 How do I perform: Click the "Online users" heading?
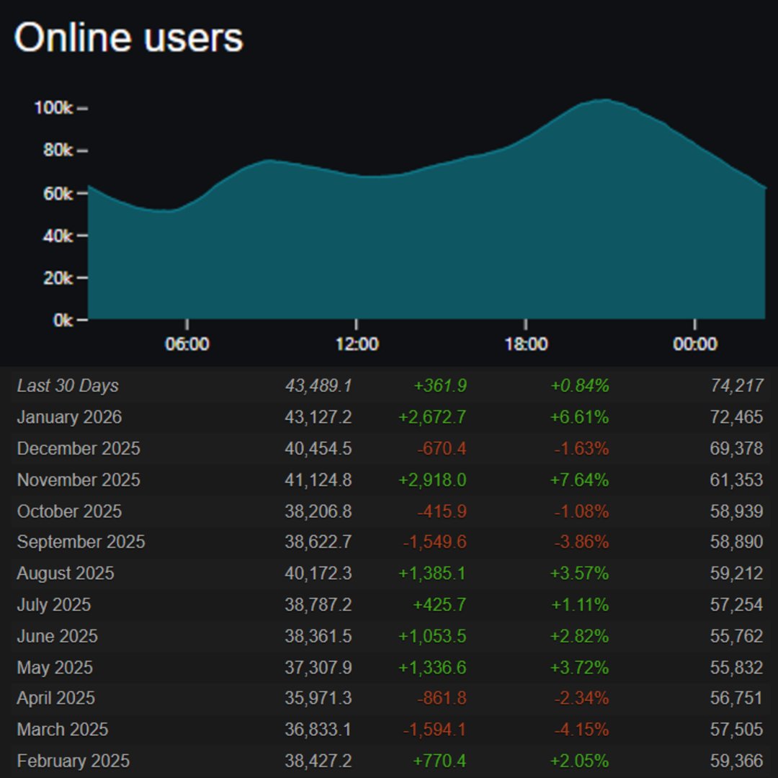[x=128, y=37]
